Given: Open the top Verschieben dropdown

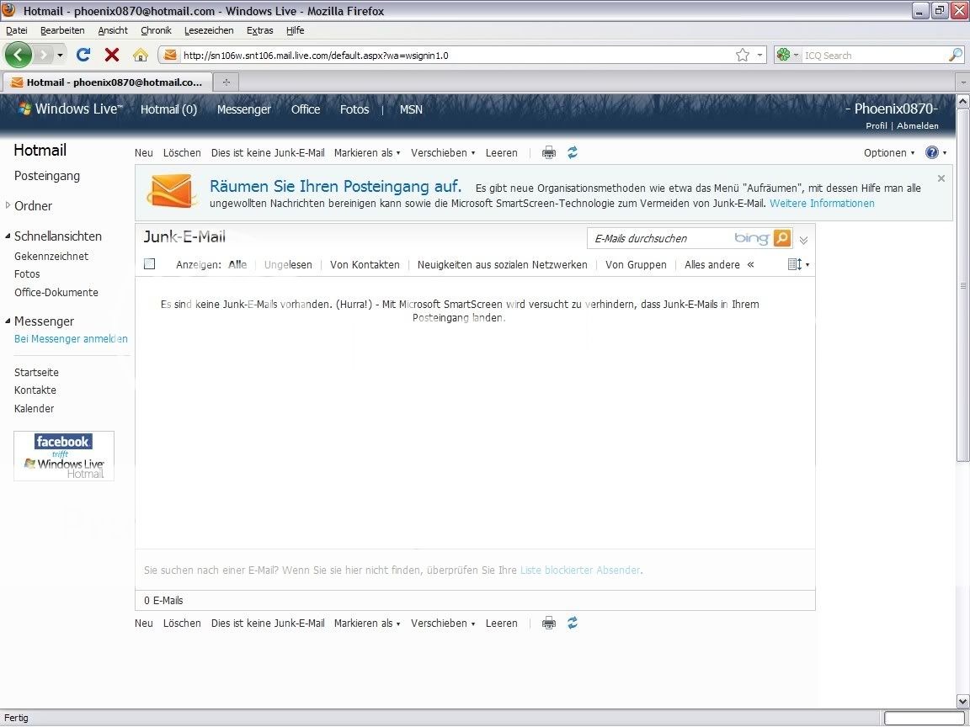Looking at the screenshot, I should click(443, 153).
